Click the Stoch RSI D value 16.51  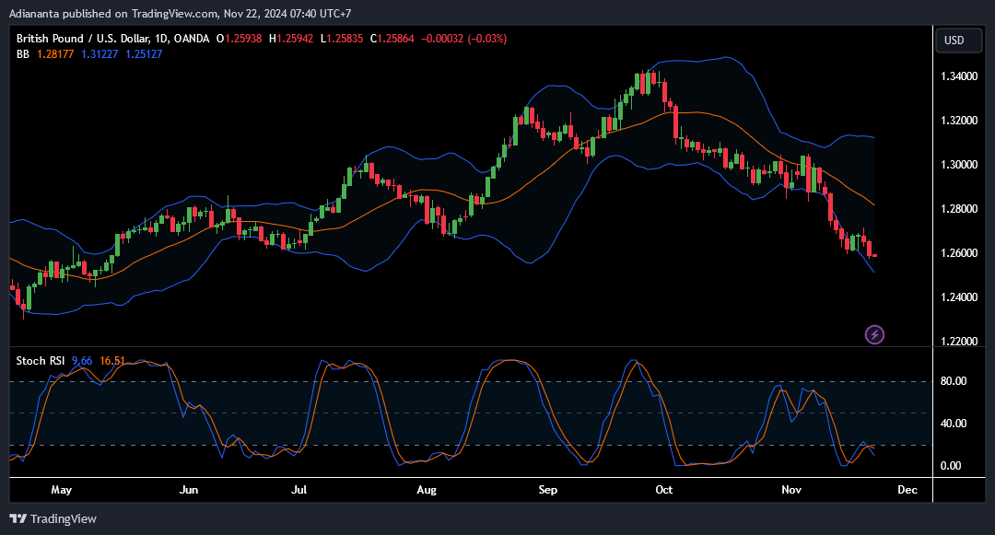112,361
